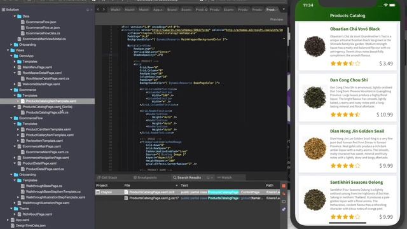
Task: Click the Search Results magnifier icon
Action: [174, 177]
